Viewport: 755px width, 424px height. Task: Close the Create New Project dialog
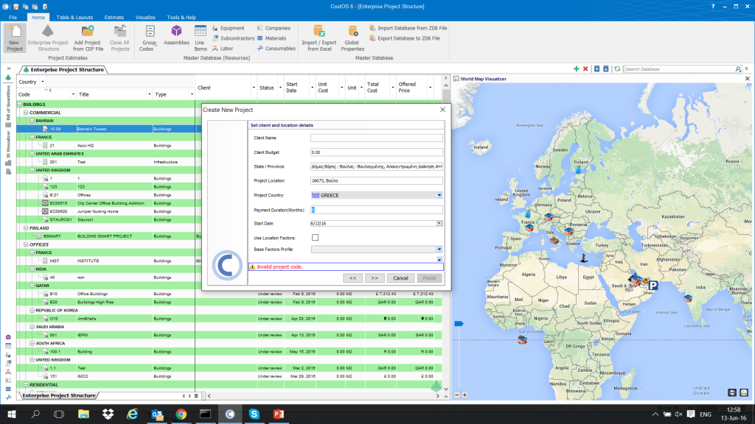442,110
